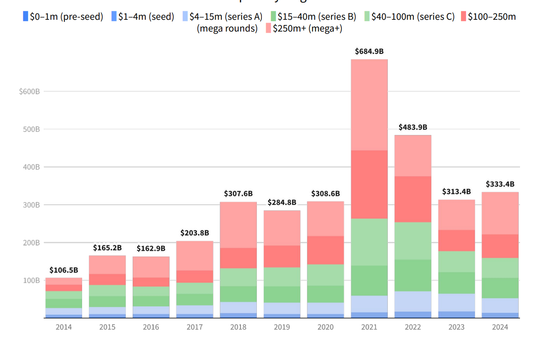Click the 200B y-axis label

pos(32,243)
